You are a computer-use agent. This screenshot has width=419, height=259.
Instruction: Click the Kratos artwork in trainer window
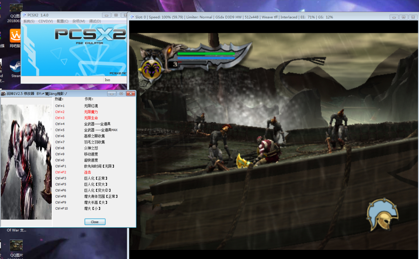26,162
